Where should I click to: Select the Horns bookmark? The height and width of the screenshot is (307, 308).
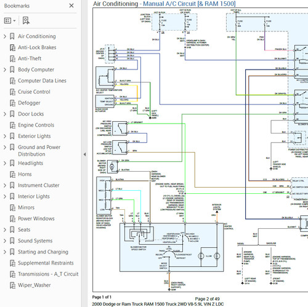[x=25, y=174]
